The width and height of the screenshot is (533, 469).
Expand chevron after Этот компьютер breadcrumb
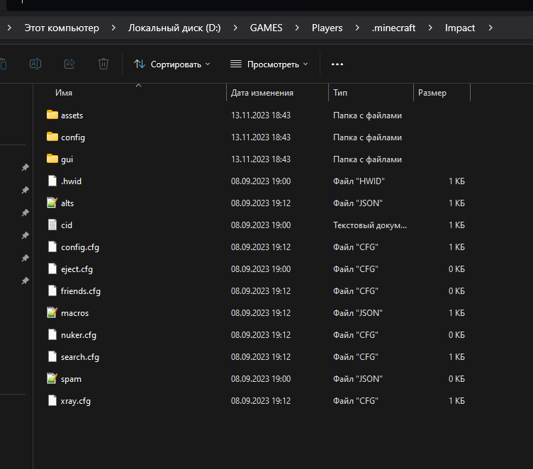point(113,28)
